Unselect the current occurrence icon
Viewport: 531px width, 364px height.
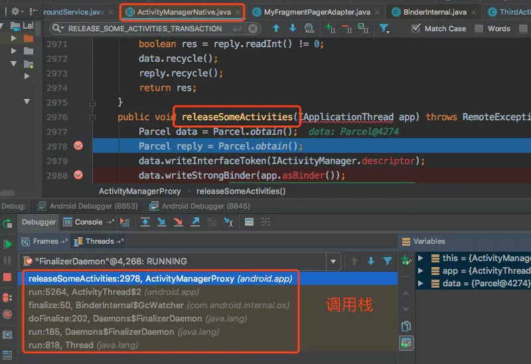click(346, 28)
